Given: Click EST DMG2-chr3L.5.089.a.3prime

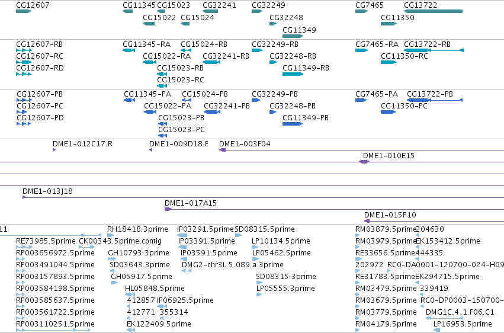Looking at the screenshot, I should (x=233, y=265).
